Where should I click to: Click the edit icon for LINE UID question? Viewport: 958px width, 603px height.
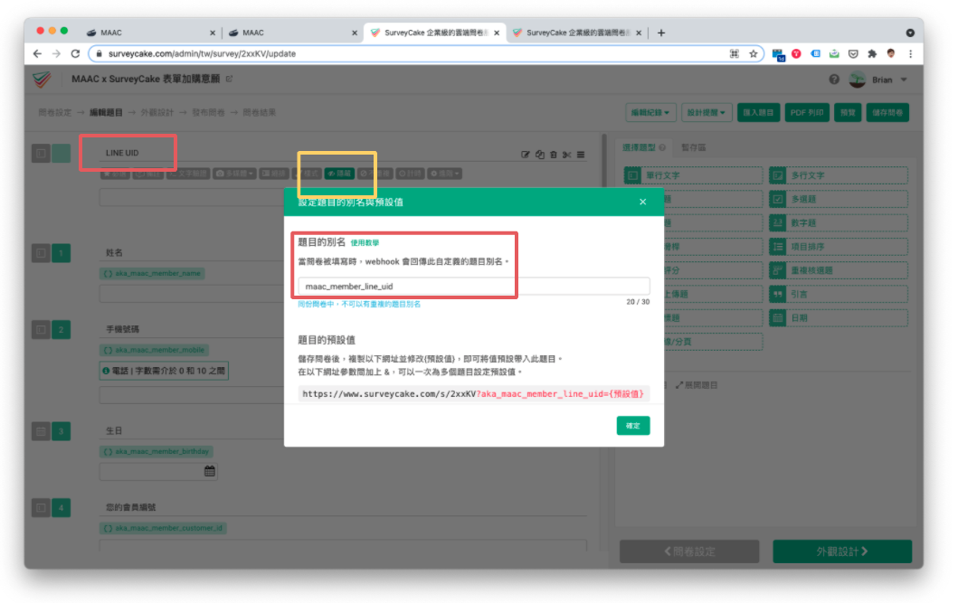[x=526, y=155]
